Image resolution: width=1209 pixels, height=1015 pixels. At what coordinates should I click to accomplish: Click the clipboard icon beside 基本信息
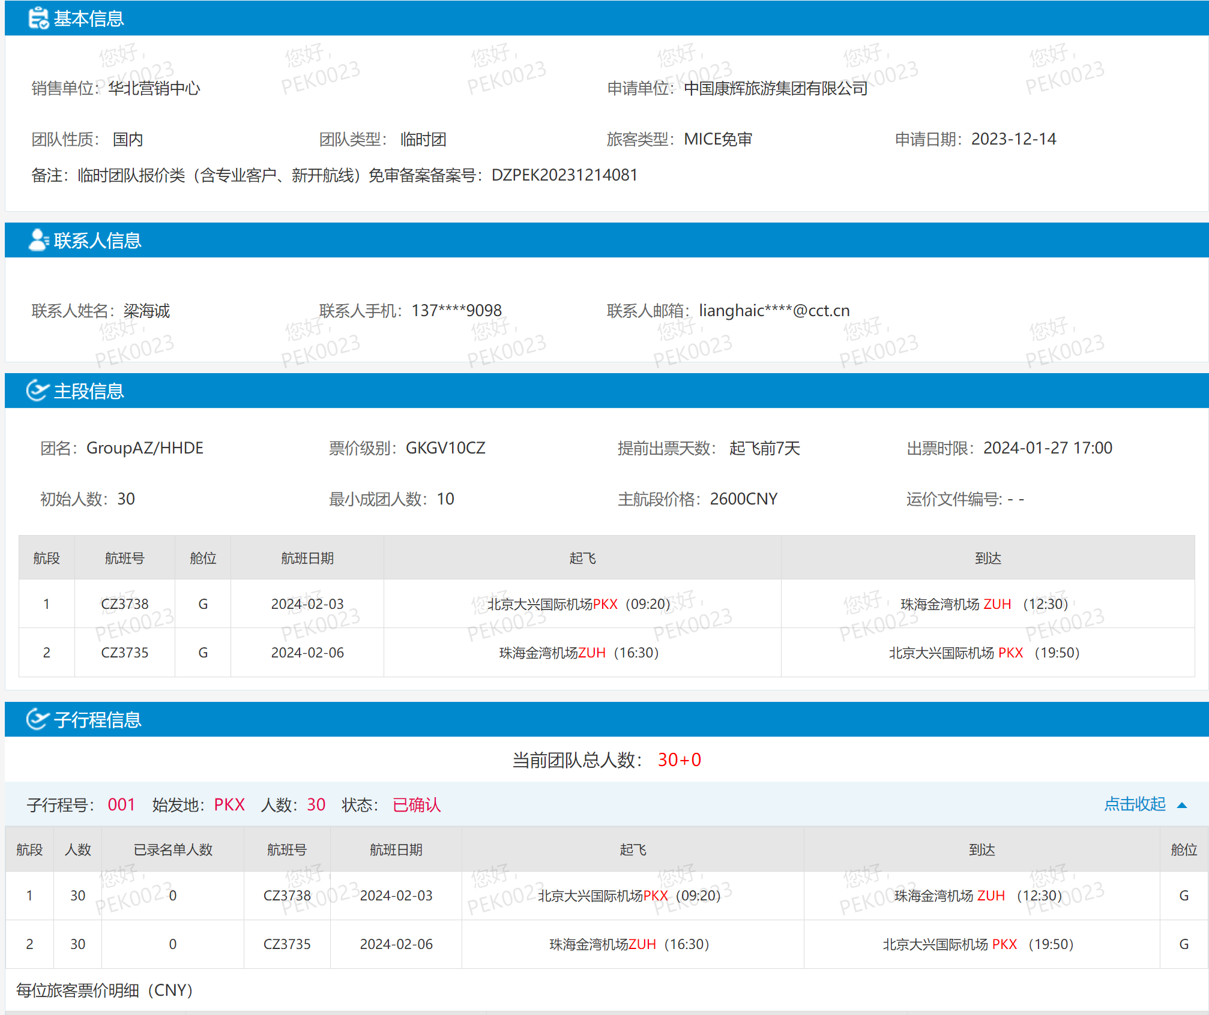click(x=38, y=18)
